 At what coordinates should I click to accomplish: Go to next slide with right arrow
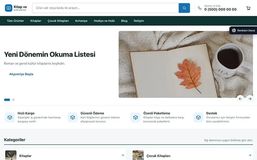[250, 99]
